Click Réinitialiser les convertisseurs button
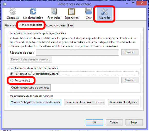The width and height of the screenshot is (149, 131). click(85, 102)
